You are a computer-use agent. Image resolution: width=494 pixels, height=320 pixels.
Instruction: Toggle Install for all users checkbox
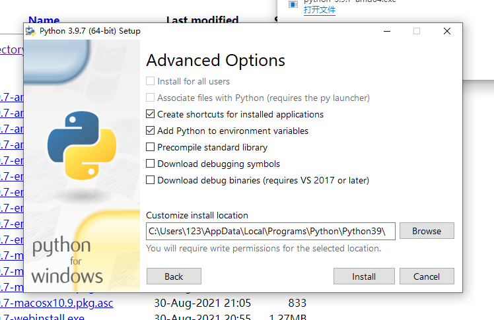point(151,81)
